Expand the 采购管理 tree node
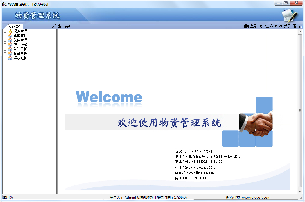Screen dimensions: 305x202 point(5,31)
